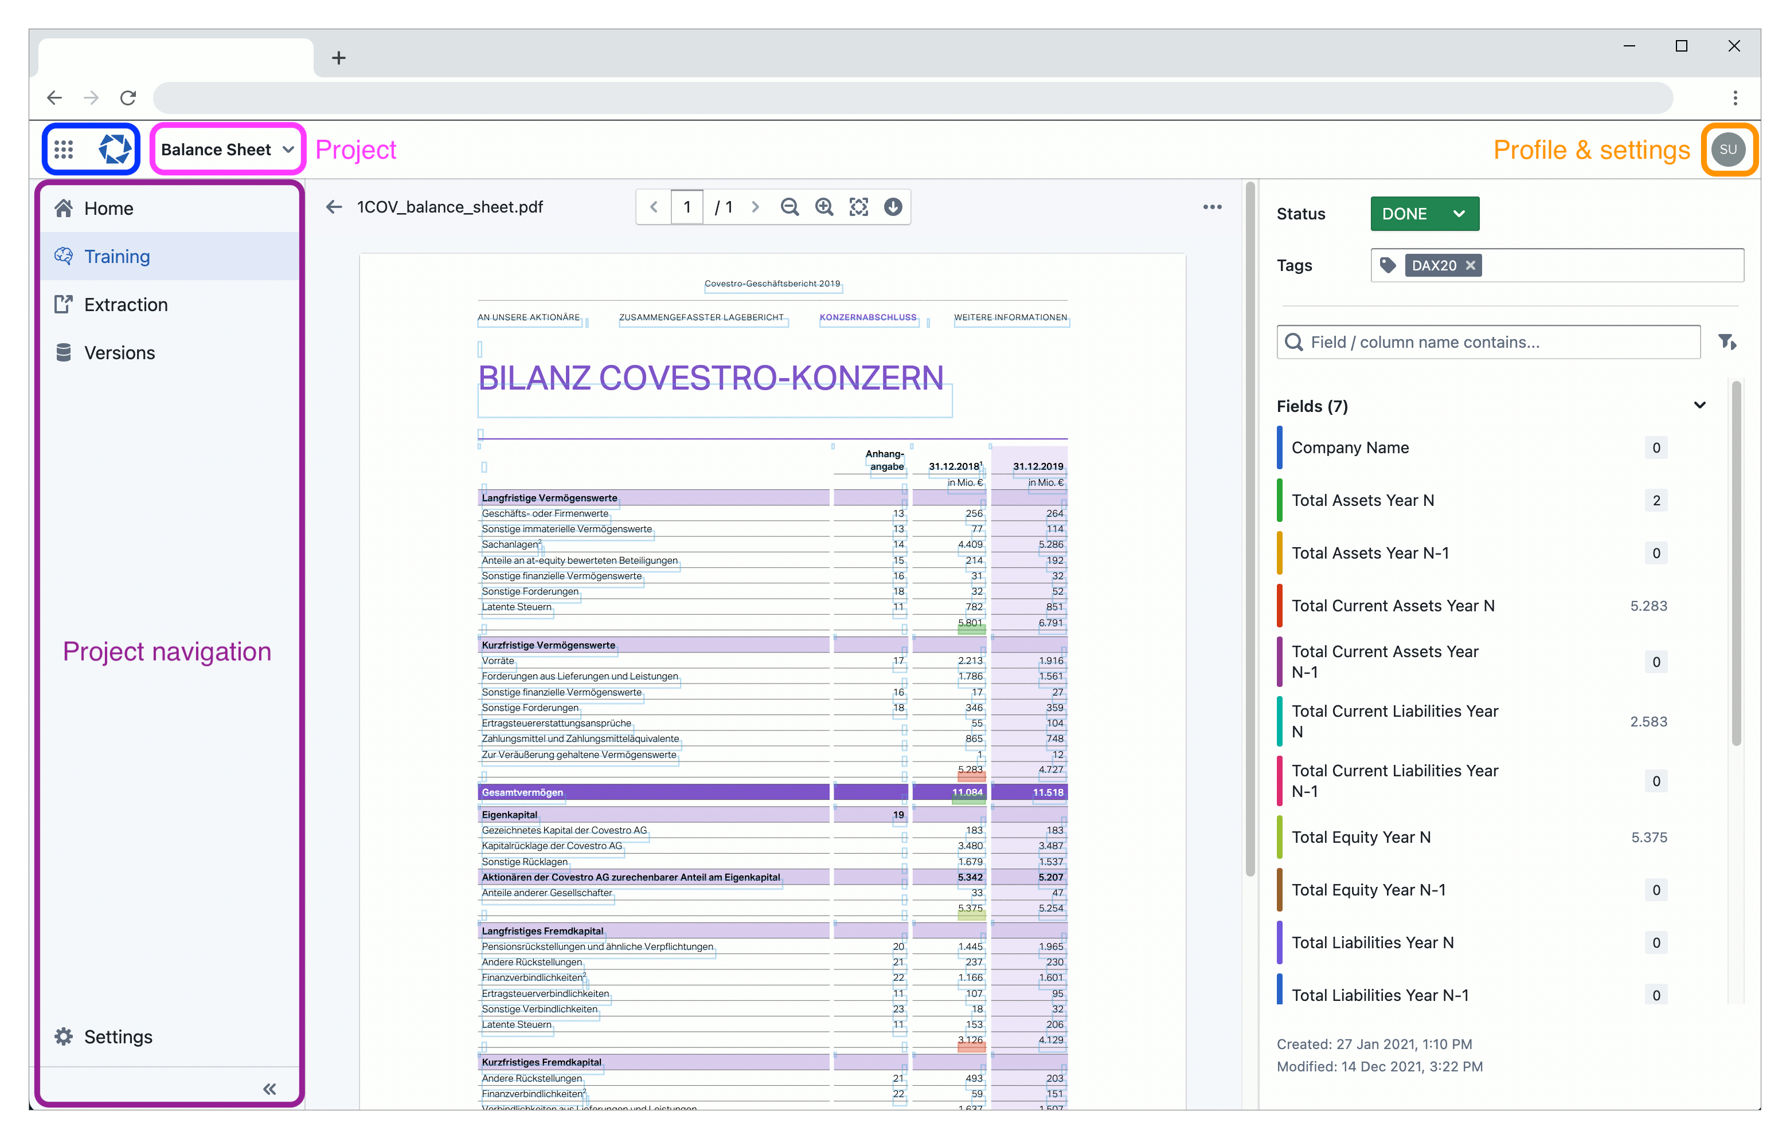Open the Extraction section
This screenshot has height=1139, width=1790.
(170, 305)
